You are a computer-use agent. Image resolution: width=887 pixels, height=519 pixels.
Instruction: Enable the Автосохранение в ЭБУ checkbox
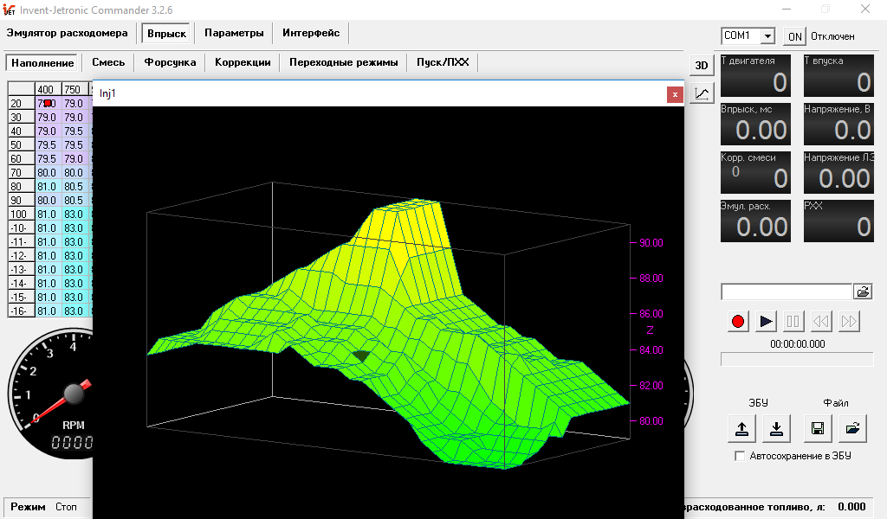[740, 456]
